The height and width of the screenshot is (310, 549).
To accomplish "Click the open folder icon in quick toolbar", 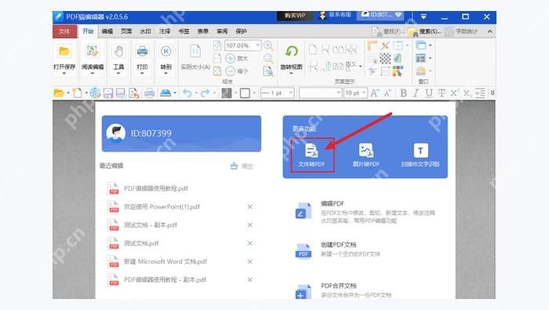I will [59, 93].
